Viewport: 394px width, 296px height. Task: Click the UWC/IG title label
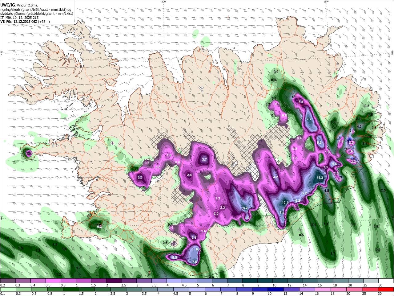pos(7,5)
